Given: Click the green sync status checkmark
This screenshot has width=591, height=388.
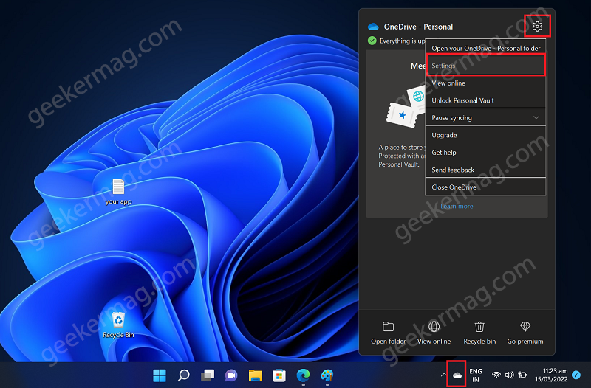Looking at the screenshot, I should [x=372, y=41].
